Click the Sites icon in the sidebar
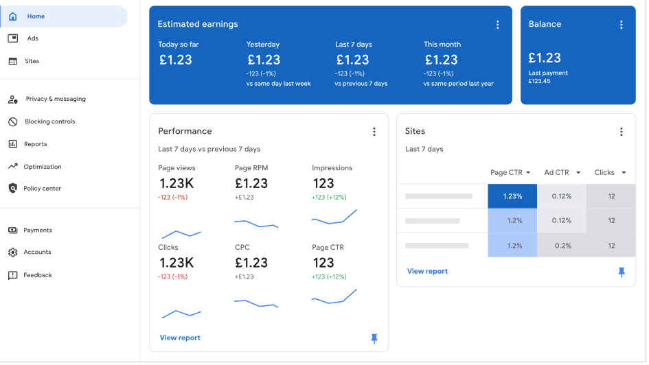This screenshot has width=649, height=365. [13, 61]
